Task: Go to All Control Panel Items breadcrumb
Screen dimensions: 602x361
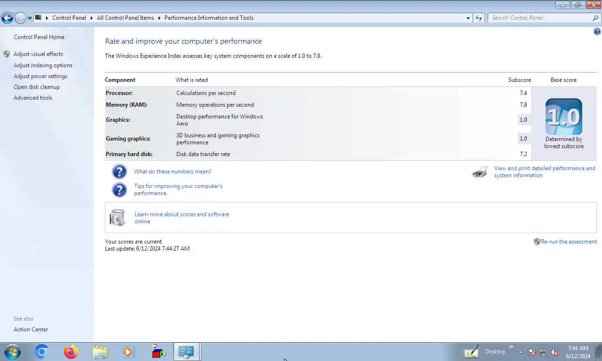Action: tap(125, 18)
